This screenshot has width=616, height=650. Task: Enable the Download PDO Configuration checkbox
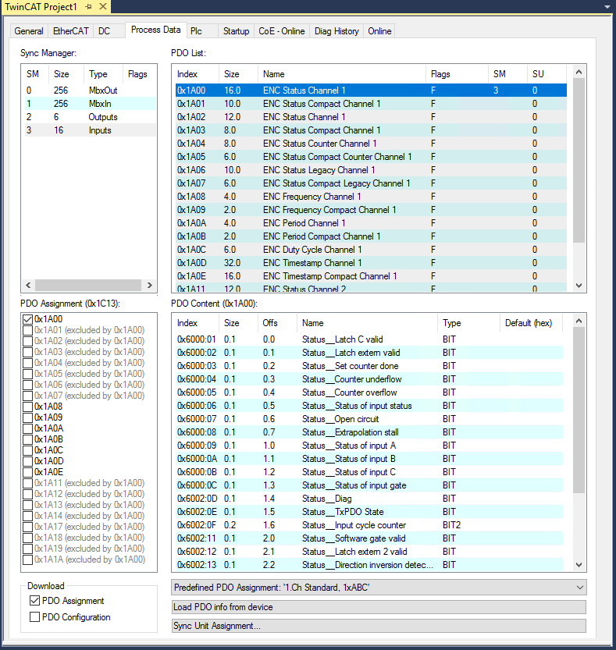35,617
